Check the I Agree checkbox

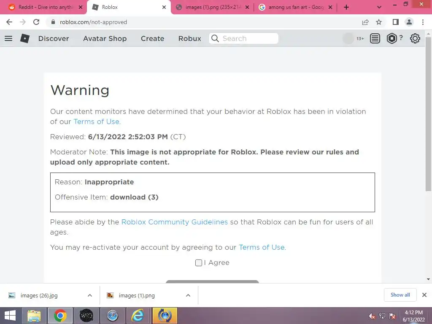[198, 263]
